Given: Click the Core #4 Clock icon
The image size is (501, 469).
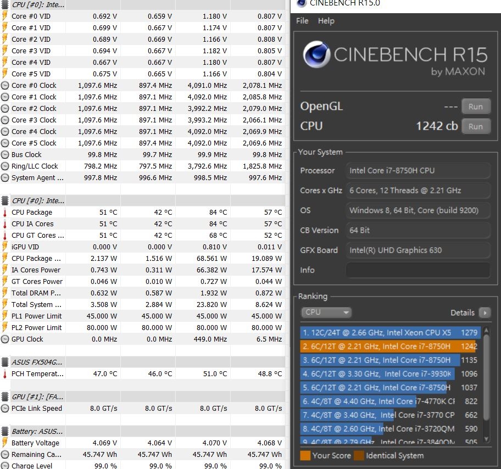Looking at the screenshot, I should point(5,131).
